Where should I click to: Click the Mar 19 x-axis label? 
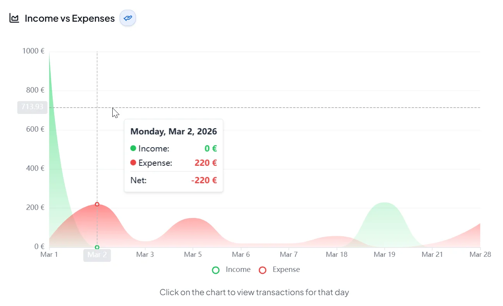[385, 254]
